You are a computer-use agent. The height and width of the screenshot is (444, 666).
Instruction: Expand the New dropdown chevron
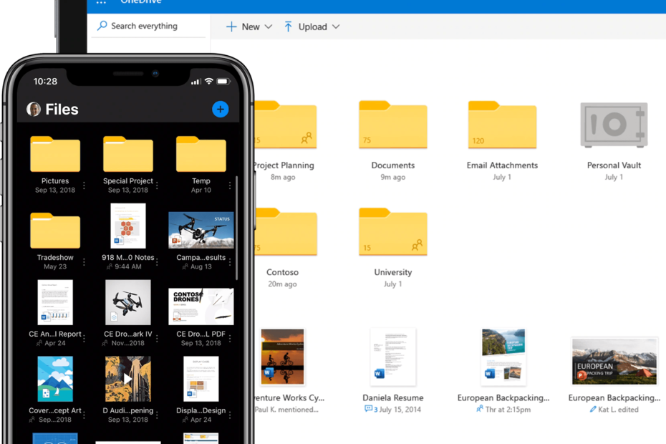pyautogui.click(x=269, y=26)
